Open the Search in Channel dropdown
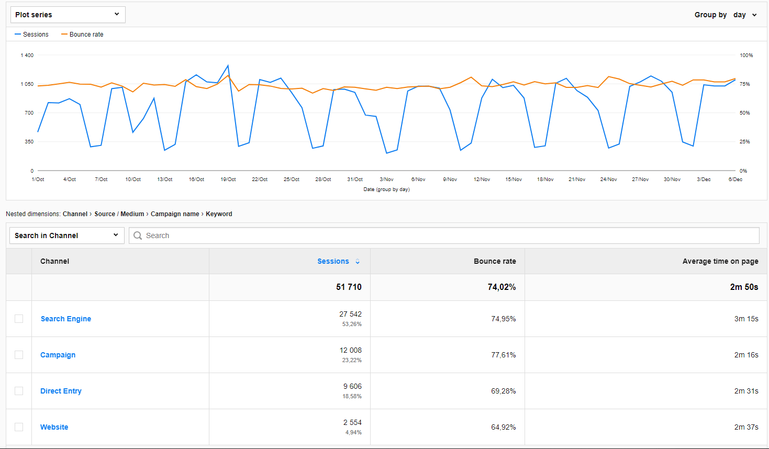The image size is (769, 449). point(66,235)
